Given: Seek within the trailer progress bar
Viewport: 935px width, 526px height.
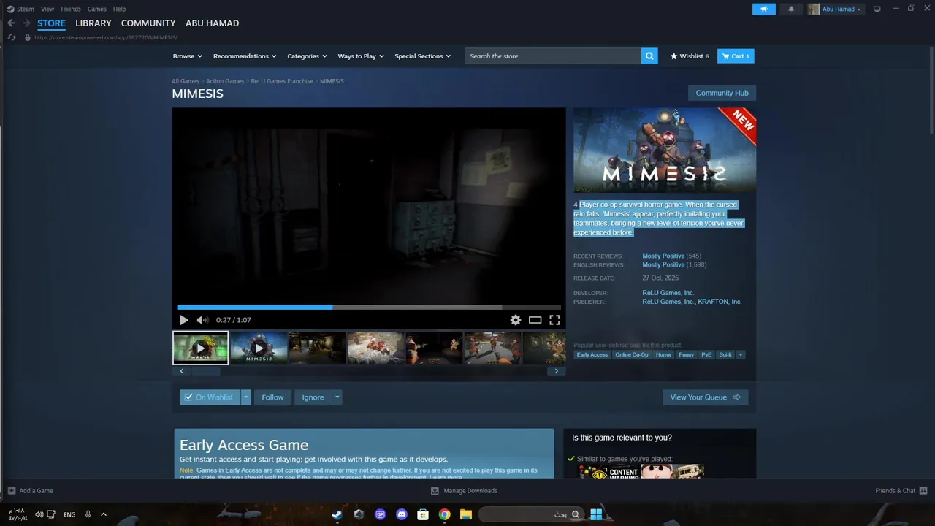Looking at the screenshot, I should (369, 308).
